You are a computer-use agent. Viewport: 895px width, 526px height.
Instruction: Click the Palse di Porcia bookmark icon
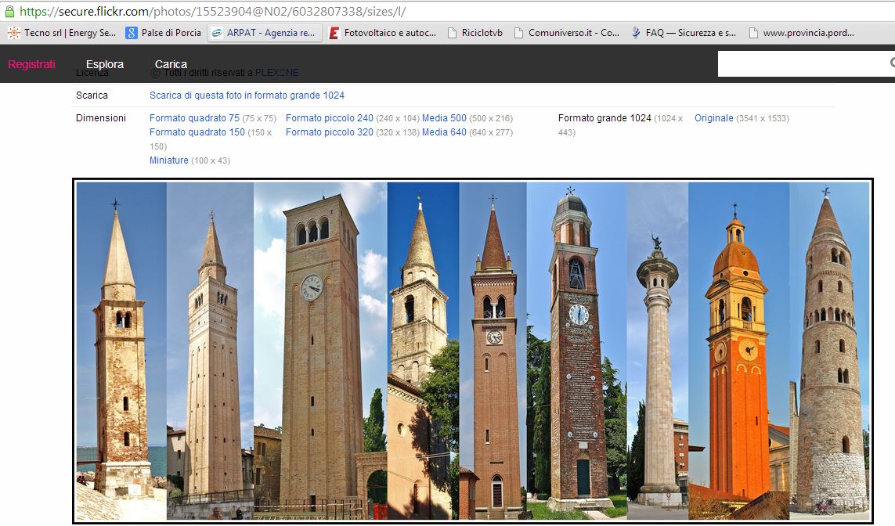tap(132, 33)
